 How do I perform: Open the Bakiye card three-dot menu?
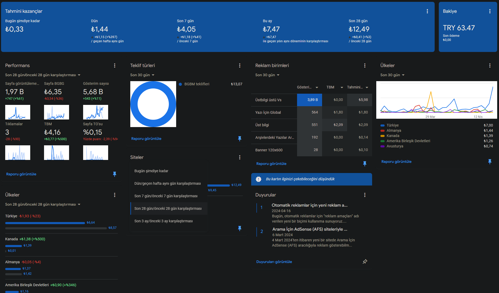[490, 11]
